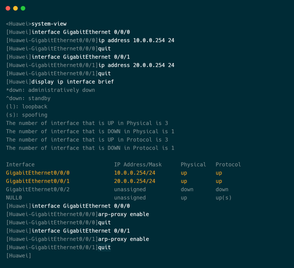Click the system-view command text
The width and height of the screenshot is (294, 268).
click(x=49, y=24)
